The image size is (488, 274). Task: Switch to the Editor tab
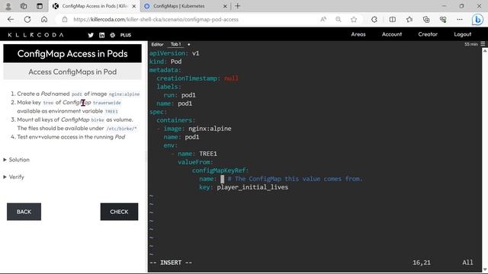[157, 44]
